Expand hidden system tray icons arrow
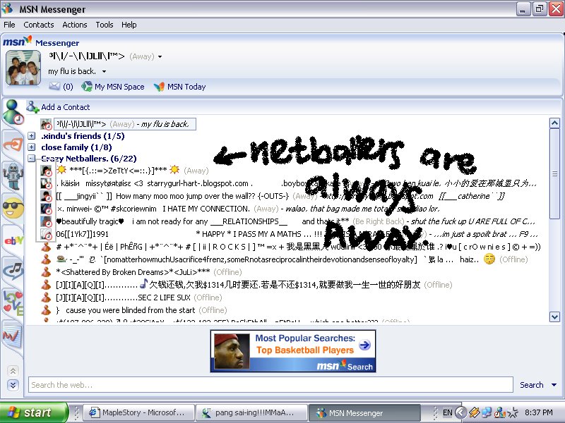 click(460, 412)
